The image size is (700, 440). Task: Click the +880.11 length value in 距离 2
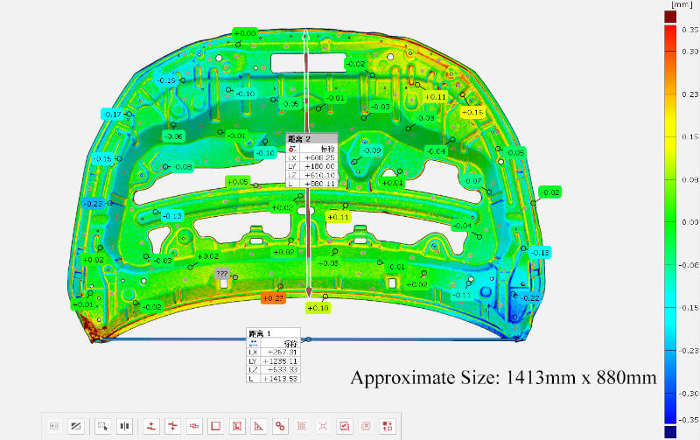319,184
